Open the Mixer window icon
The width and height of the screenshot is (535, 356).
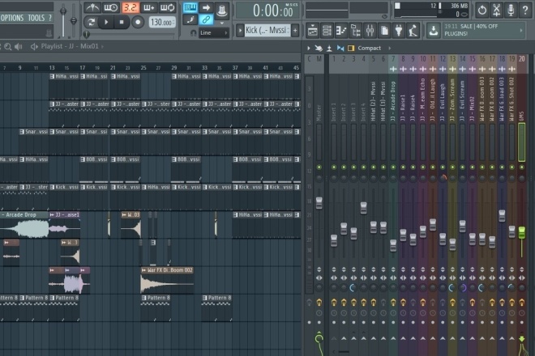coord(370,31)
